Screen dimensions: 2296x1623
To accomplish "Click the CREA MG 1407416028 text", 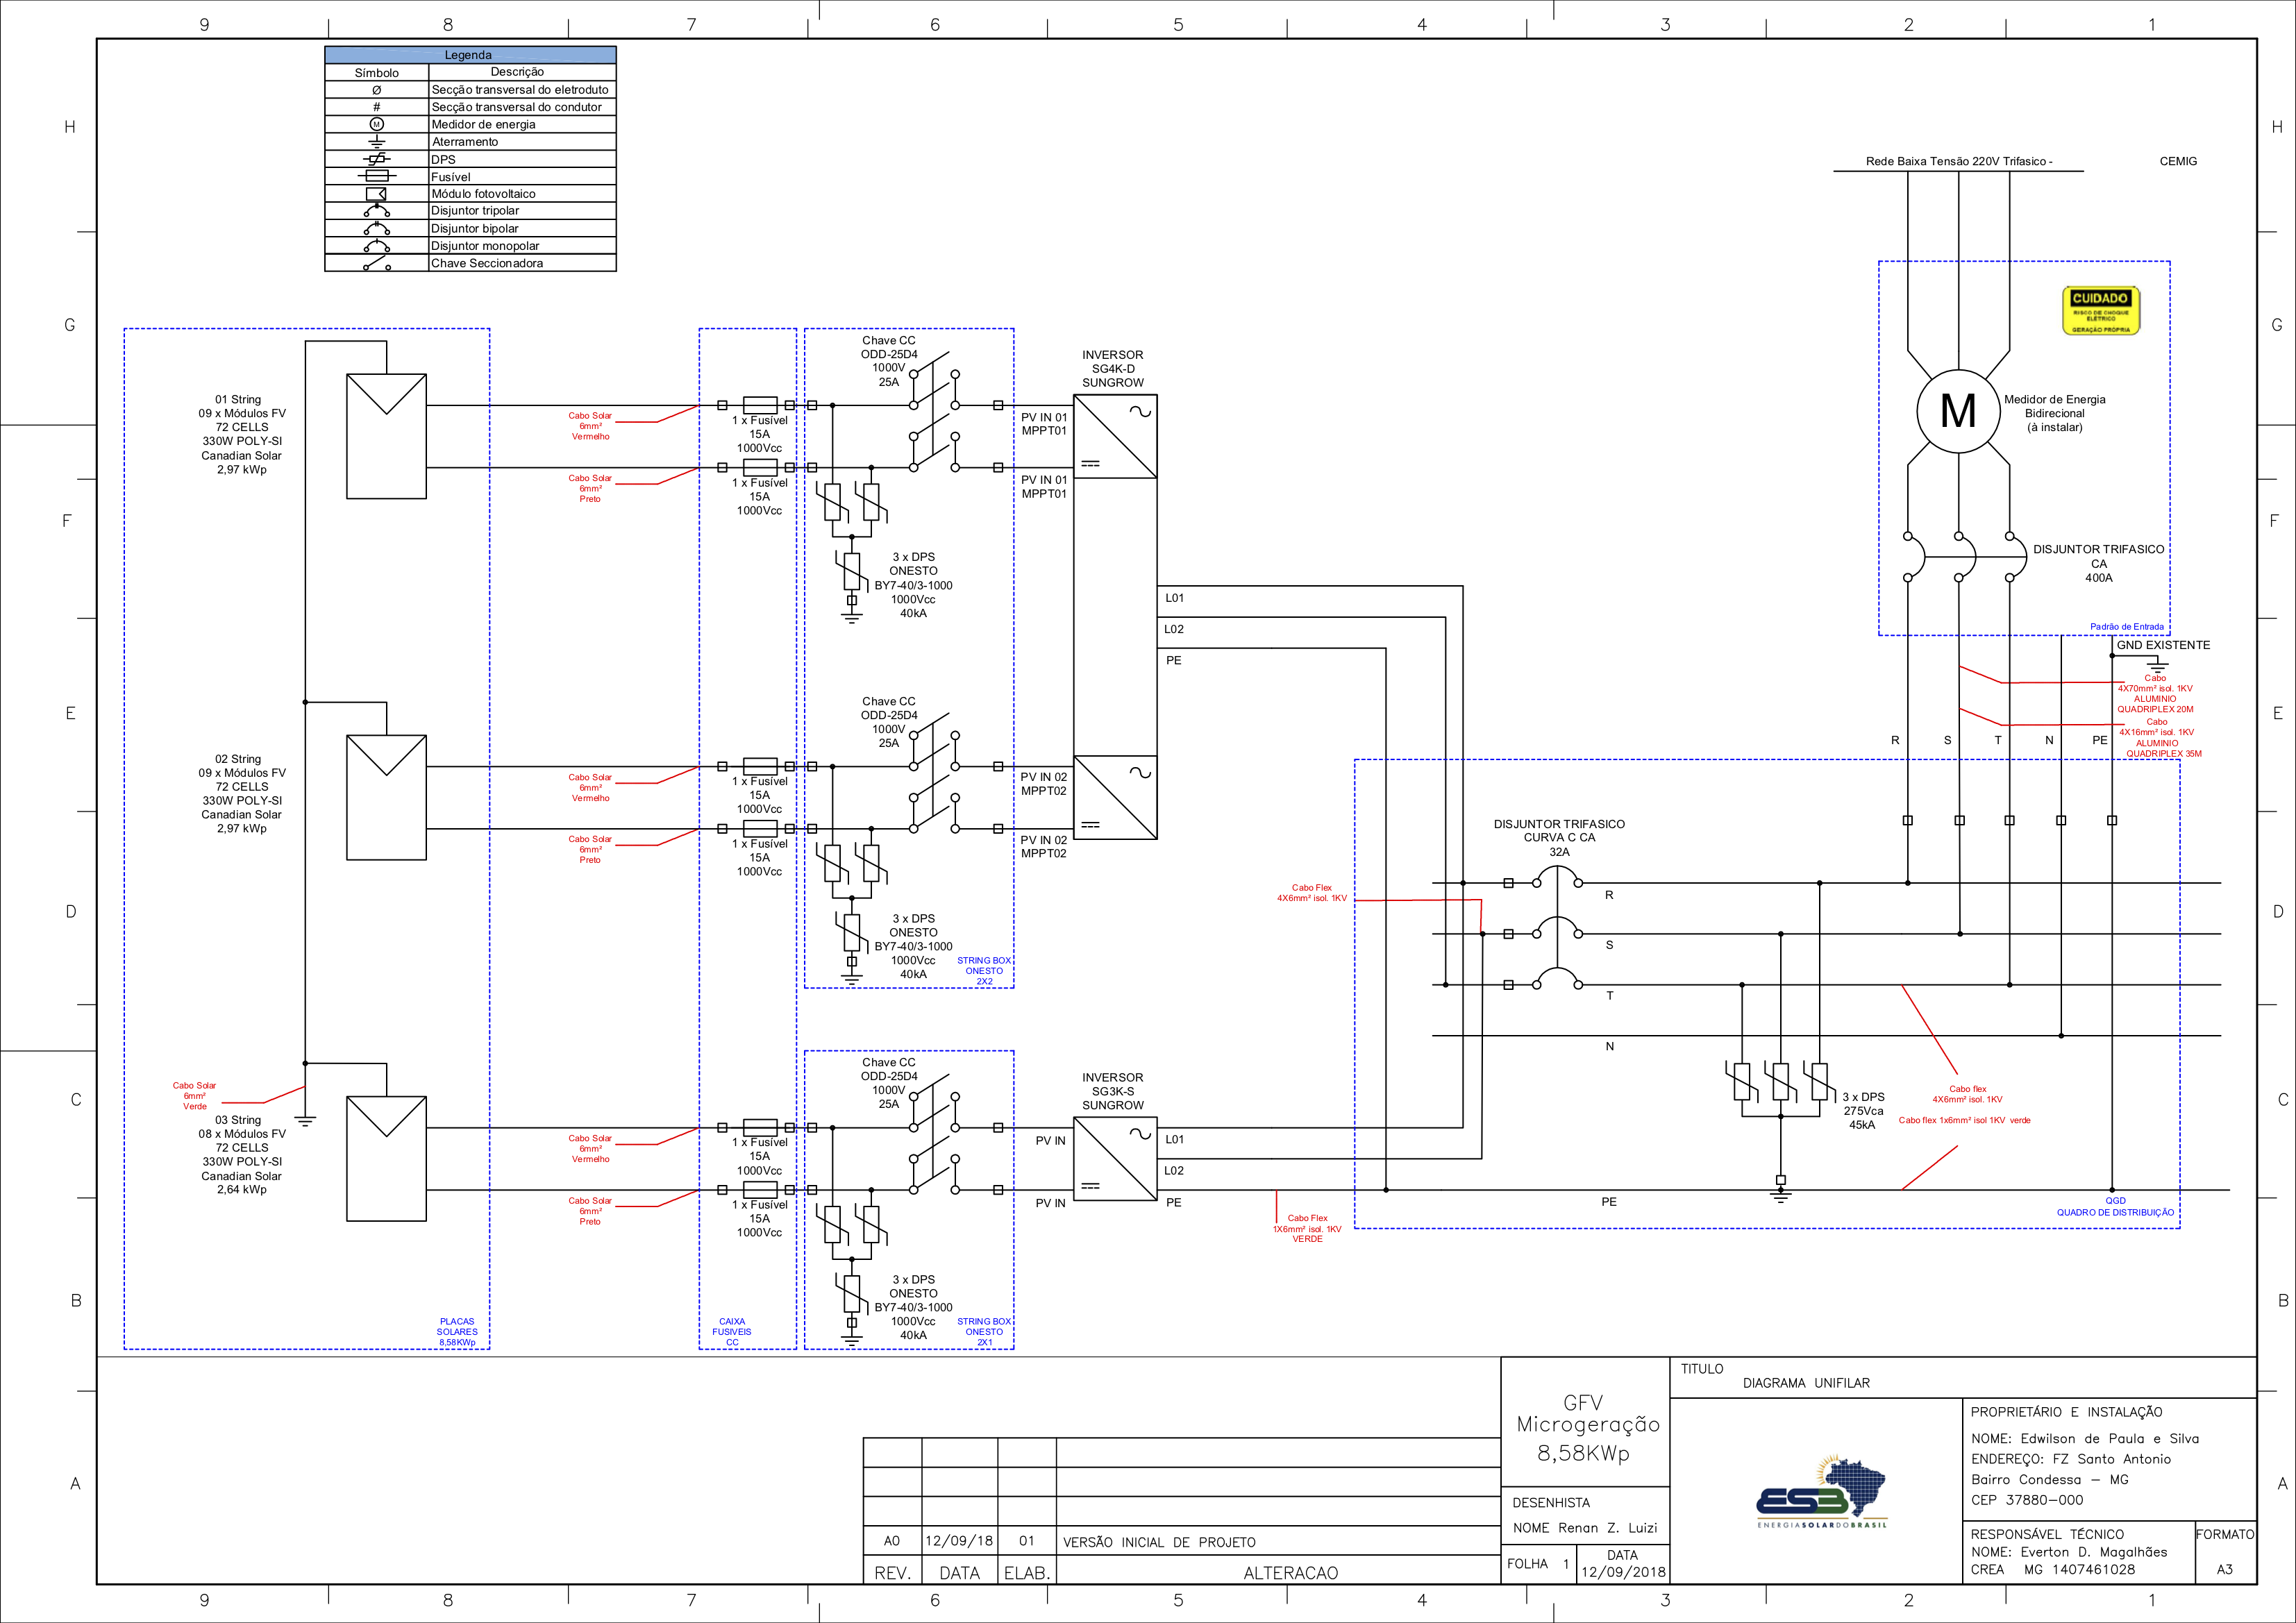I will (2052, 1569).
